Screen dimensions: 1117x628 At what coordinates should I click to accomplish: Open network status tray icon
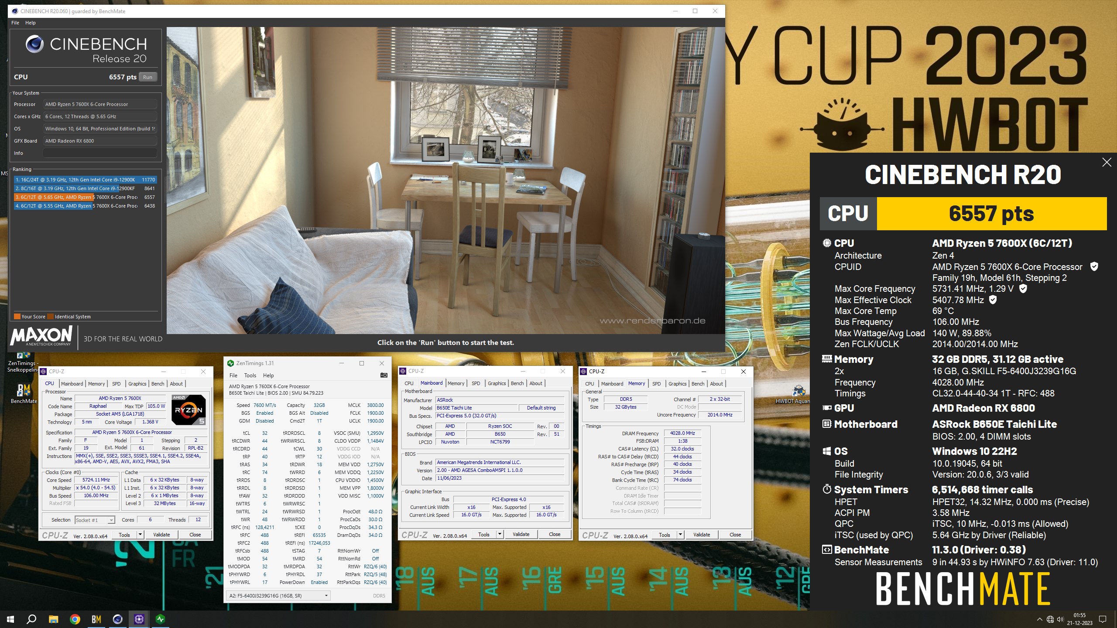pyautogui.click(x=1050, y=619)
